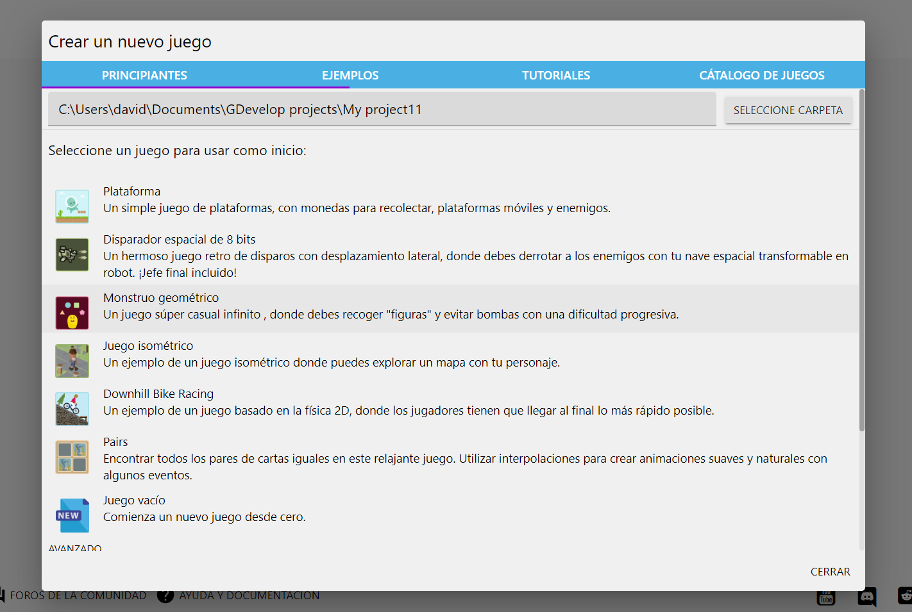The width and height of the screenshot is (912, 612).
Task: Select the Disparador espacial de 8 bits icon
Action: [x=72, y=254]
